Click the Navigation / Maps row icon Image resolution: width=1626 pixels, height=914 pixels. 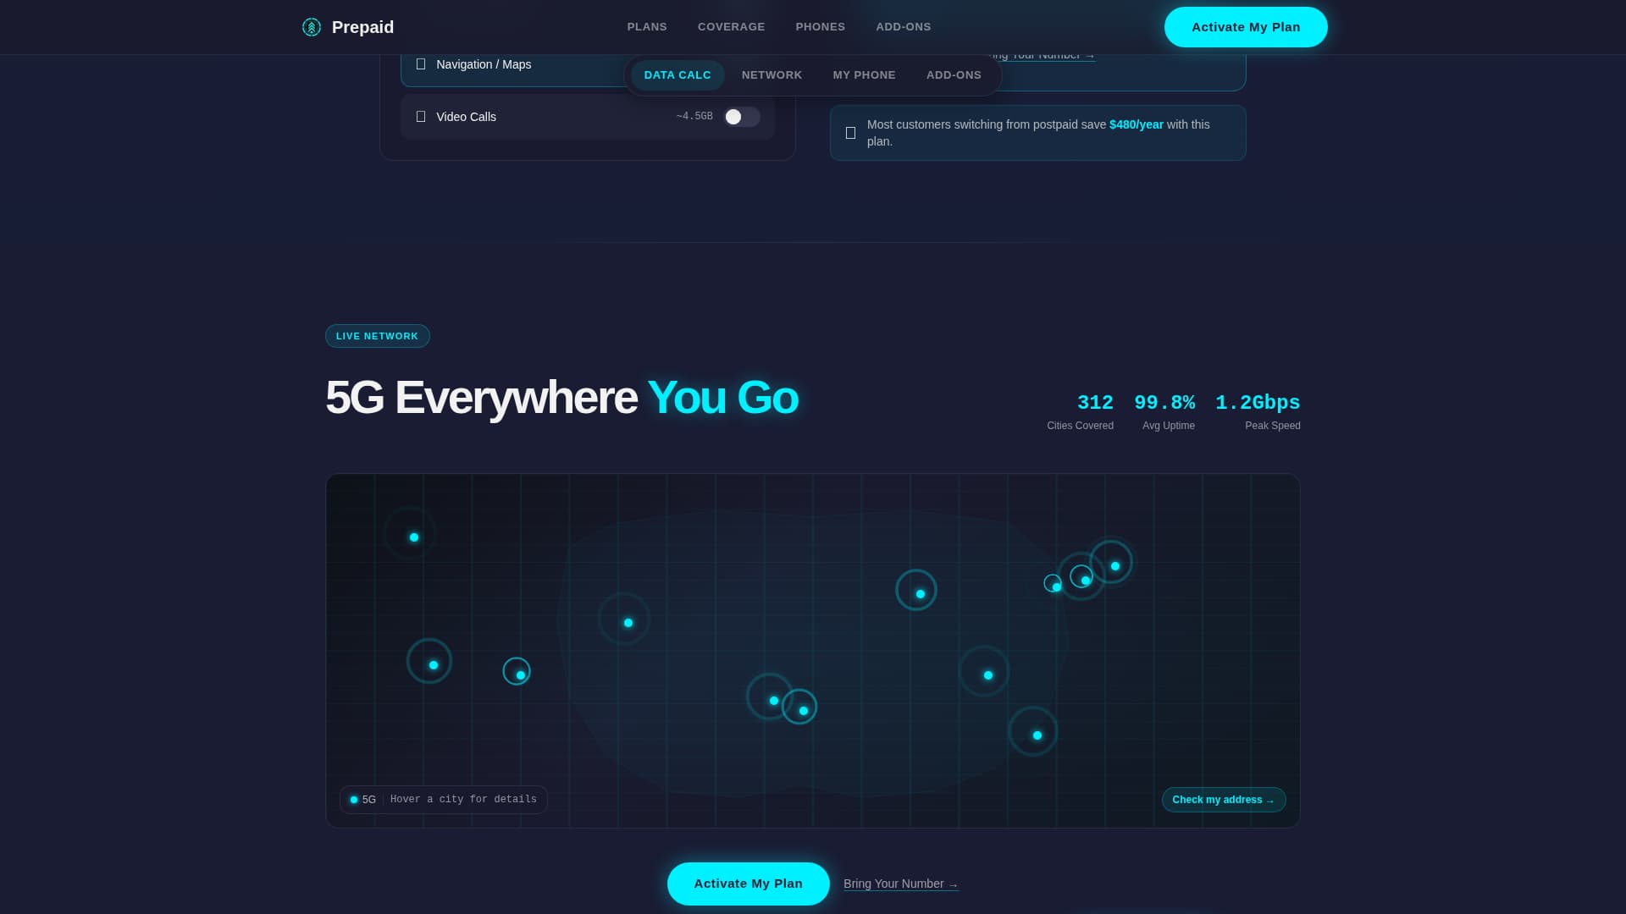(421, 64)
